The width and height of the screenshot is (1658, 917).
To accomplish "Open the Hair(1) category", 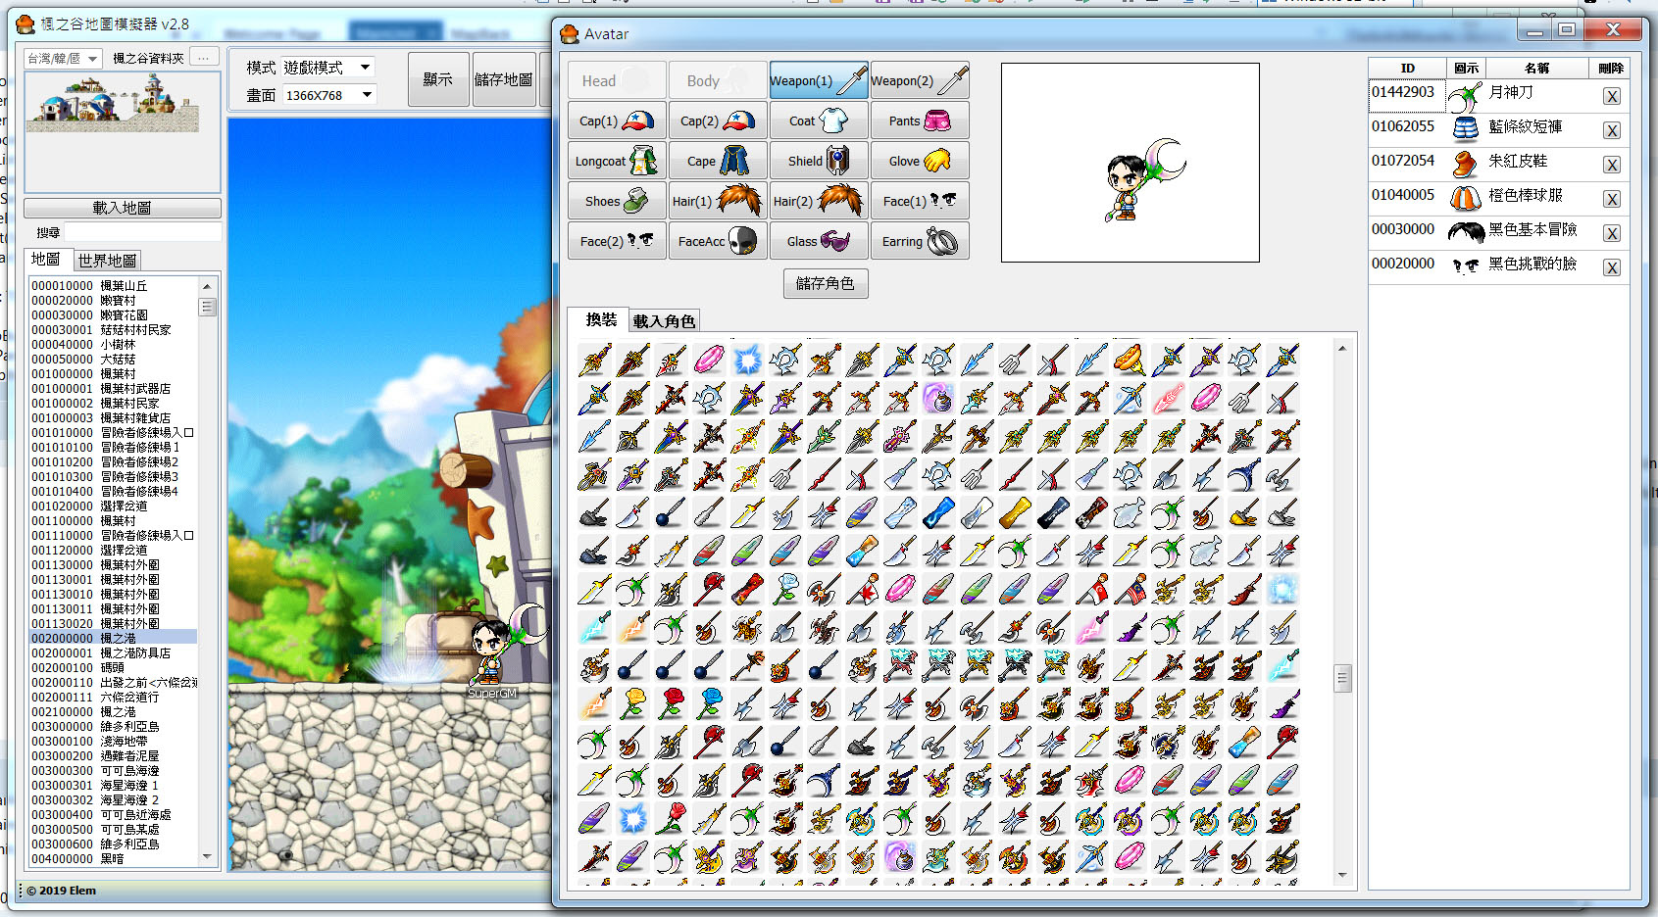I will tap(718, 201).
